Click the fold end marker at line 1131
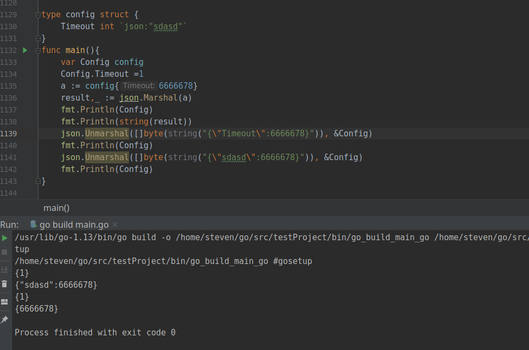529x350 pixels. click(x=38, y=38)
